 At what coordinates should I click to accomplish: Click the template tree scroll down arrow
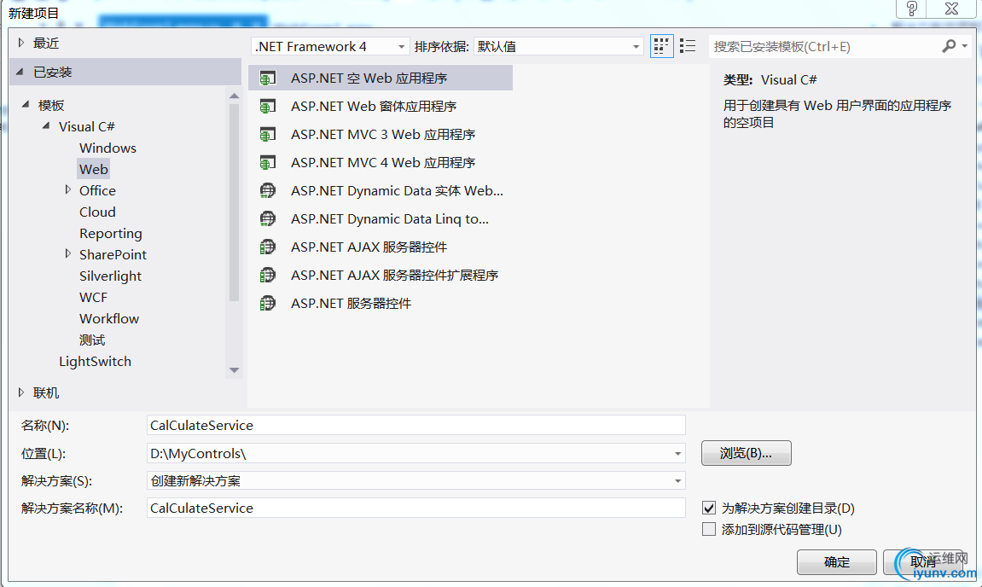(x=235, y=370)
